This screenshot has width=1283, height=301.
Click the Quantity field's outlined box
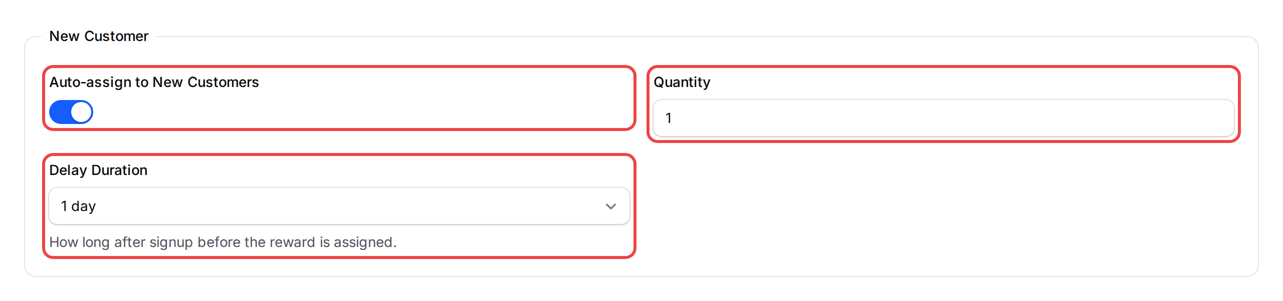[x=942, y=118]
